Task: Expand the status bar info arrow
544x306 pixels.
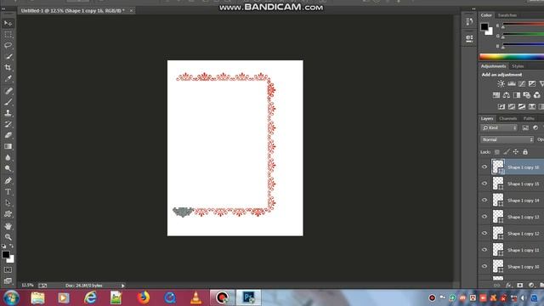Action: (122, 286)
